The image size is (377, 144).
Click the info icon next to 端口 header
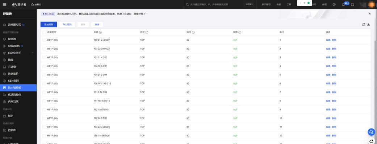(x=193, y=32)
